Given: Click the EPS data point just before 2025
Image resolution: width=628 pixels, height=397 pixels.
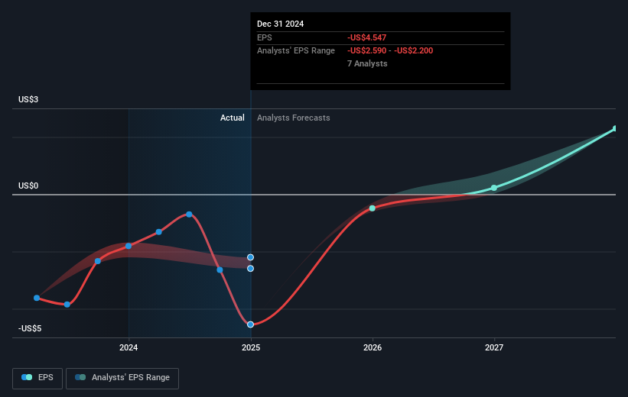Looking at the screenshot, I should 220,270.
